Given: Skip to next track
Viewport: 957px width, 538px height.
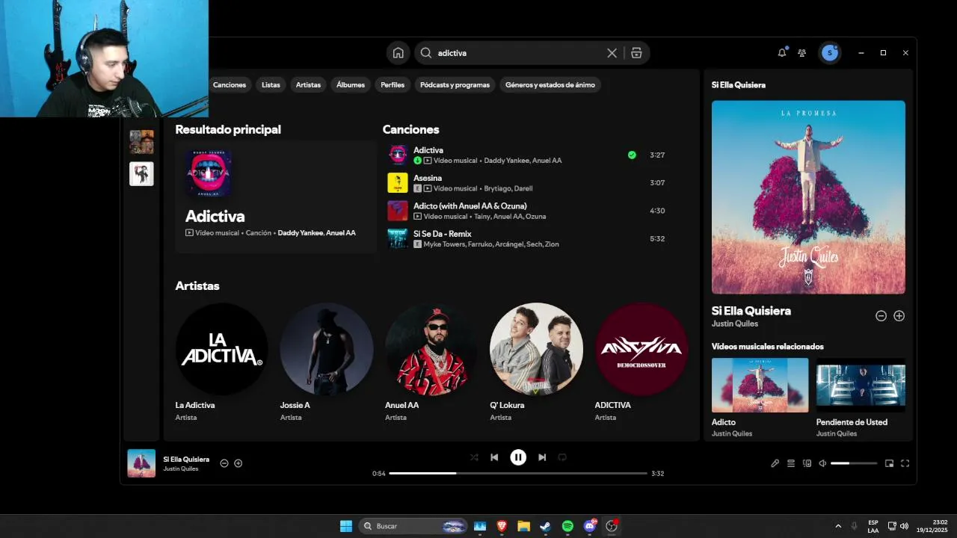Looking at the screenshot, I should [542, 457].
